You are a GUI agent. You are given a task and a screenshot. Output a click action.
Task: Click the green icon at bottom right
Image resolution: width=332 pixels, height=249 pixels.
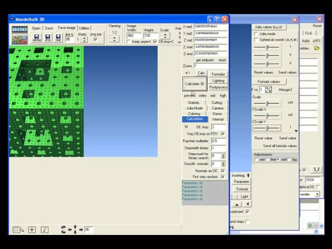click(x=310, y=226)
